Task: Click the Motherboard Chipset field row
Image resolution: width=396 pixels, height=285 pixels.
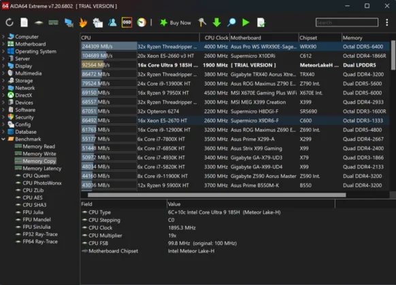Action: point(207,251)
